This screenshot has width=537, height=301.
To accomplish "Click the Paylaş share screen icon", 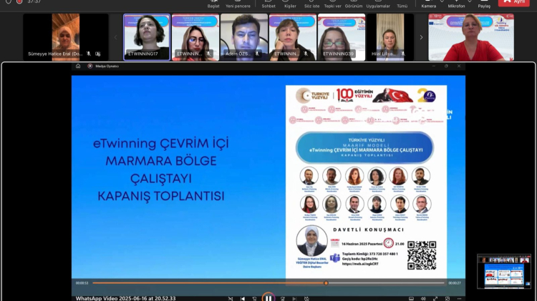I will (x=484, y=4).
